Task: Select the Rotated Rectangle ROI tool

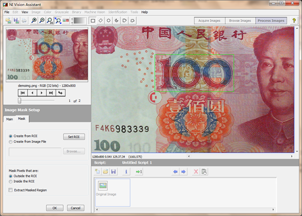Action: point(101,20)
